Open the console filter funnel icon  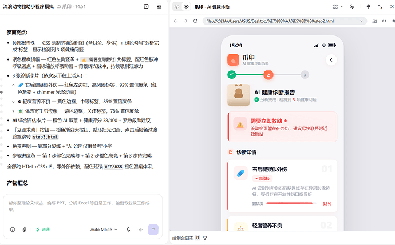coord(205,238)
